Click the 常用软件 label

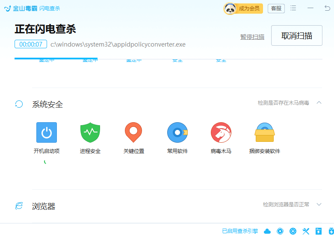click(177, 151)
